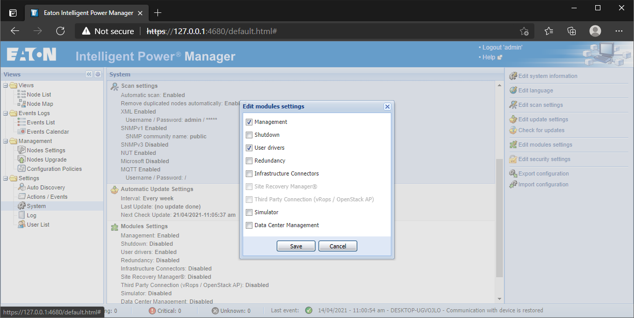Click the browser back button
The width and height of the screenshot is (634, 318).
coord(15,31)
